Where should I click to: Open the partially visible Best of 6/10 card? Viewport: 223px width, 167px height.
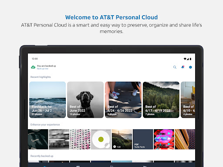click(188, 100)
